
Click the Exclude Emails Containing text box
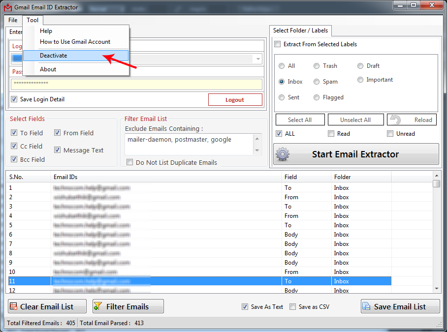pos(189,145)
